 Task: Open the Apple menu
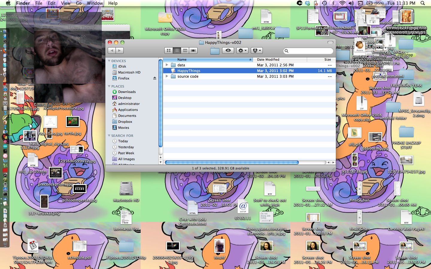(8, 3)
